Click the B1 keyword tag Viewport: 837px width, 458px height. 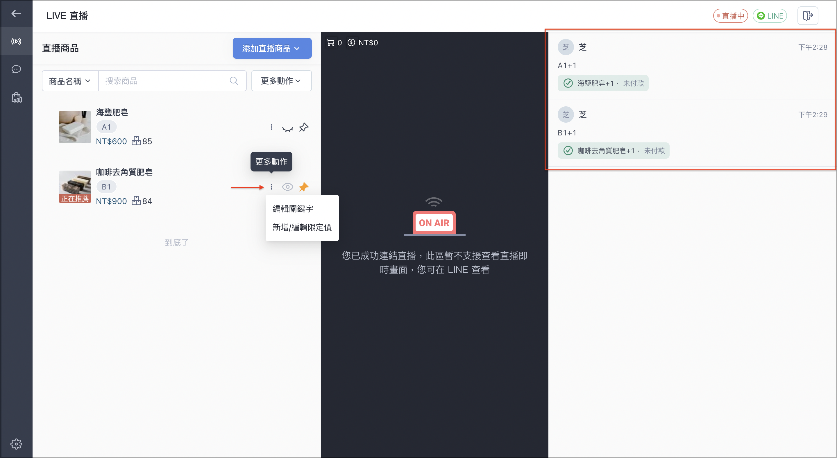pyautogui.click(x=106, y=187)
